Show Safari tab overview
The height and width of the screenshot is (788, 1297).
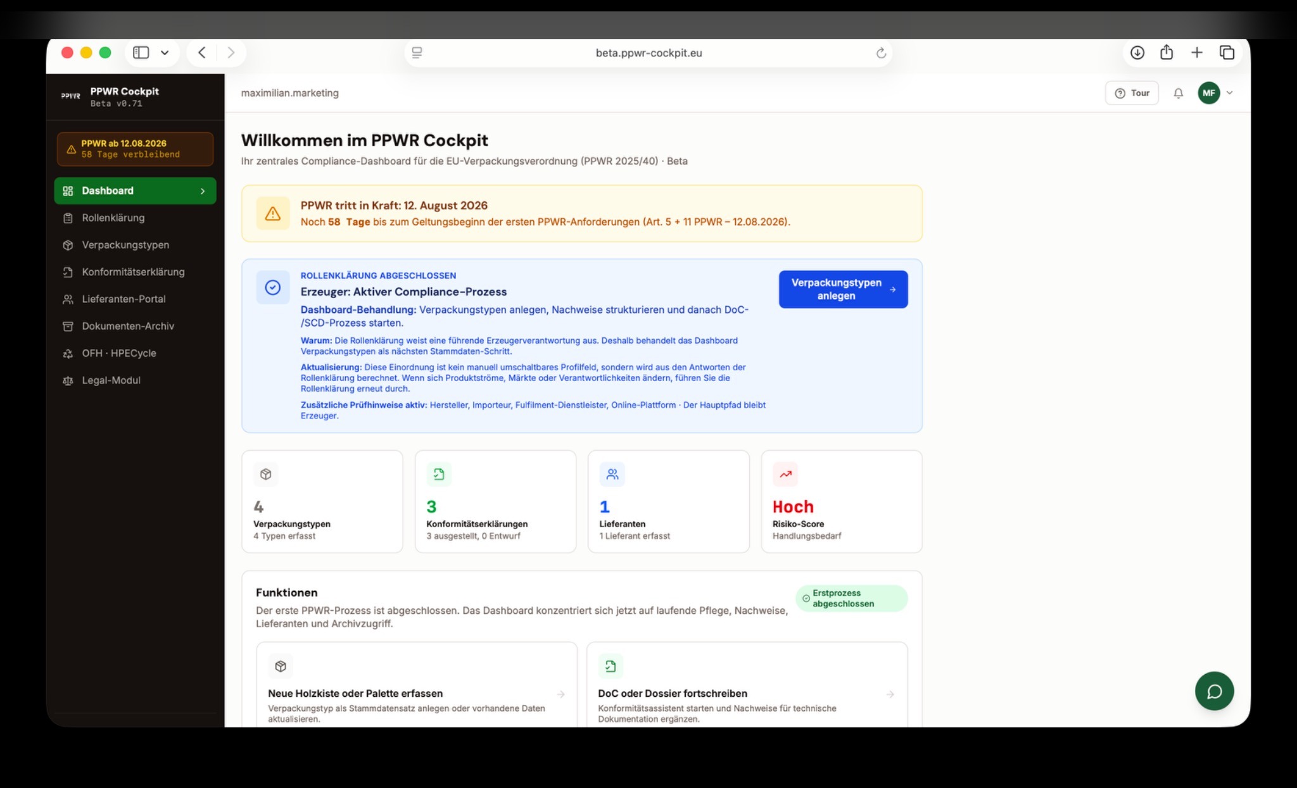click(1227, 53)
